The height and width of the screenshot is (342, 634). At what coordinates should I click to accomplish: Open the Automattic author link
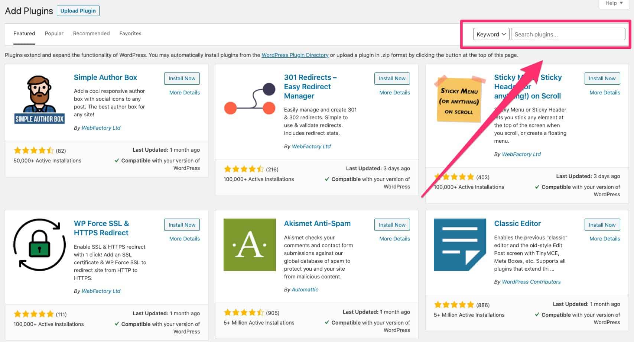pyautogui.click(x=305, y=290)
